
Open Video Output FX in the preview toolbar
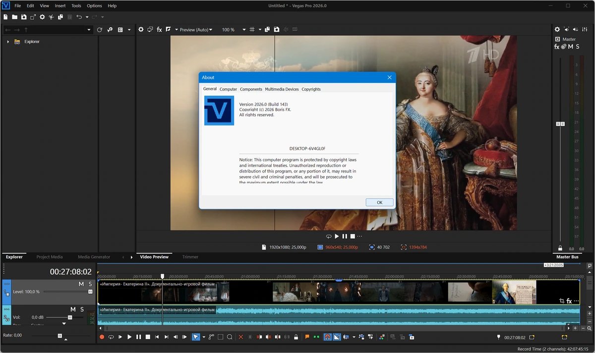point(159,30)
